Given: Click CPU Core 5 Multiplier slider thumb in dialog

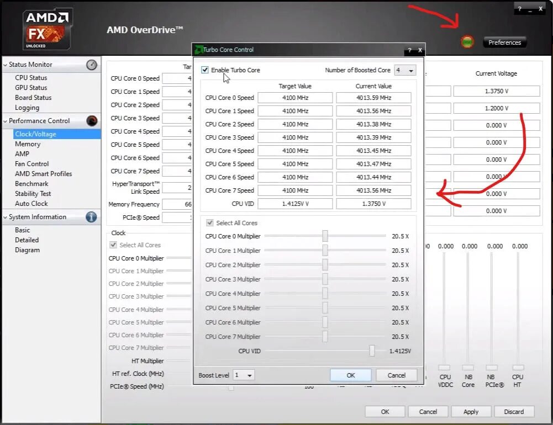Looking at the screenshot, I should (325, 307).
